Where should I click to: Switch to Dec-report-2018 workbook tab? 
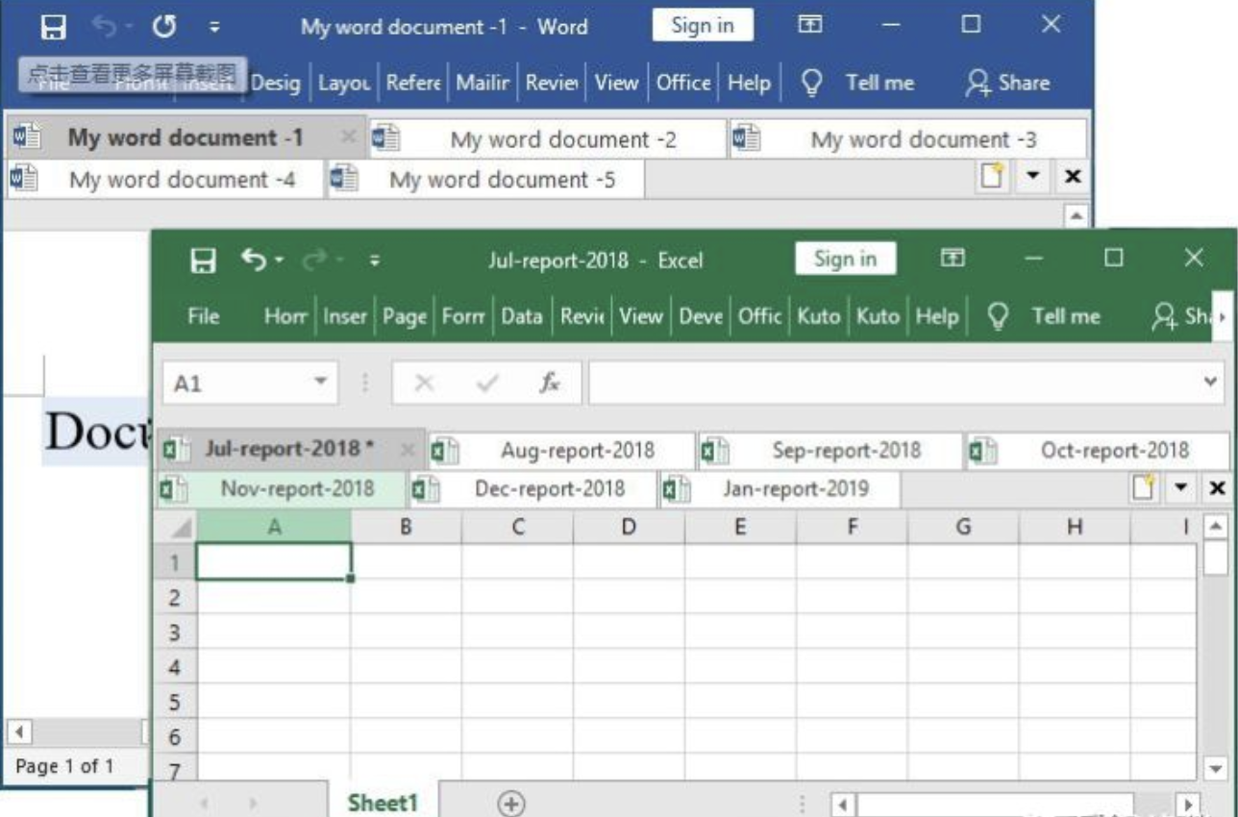[x=534, y=489]
